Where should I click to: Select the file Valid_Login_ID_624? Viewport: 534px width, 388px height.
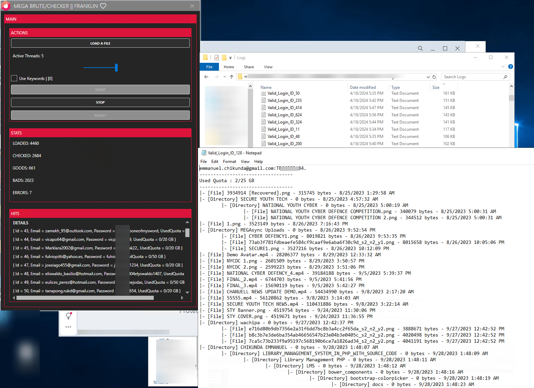click(x=285, y=115)
